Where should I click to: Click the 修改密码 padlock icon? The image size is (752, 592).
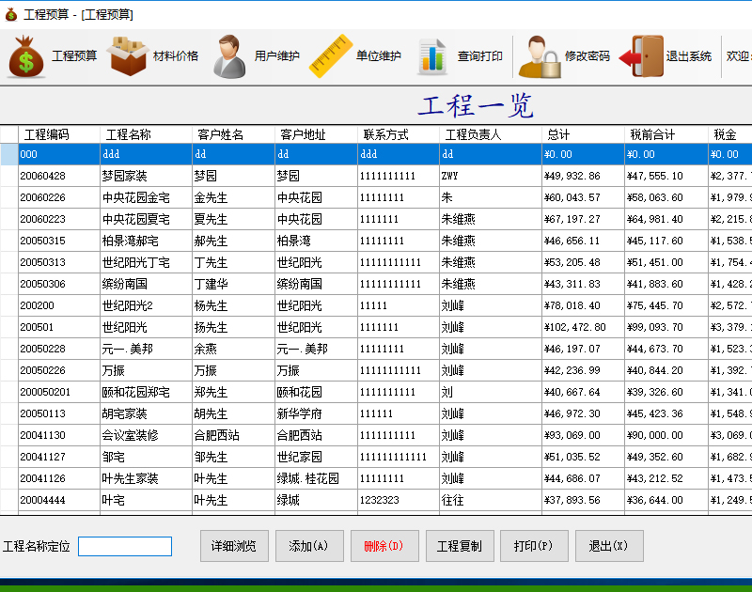tap(539, 56)
